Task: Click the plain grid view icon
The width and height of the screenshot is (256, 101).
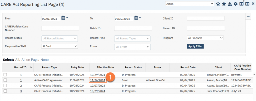Action: coord(247,4)
